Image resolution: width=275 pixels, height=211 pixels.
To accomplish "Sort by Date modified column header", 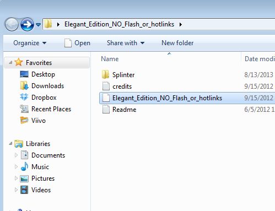I will pyautogui.click(x=260, y=59).
